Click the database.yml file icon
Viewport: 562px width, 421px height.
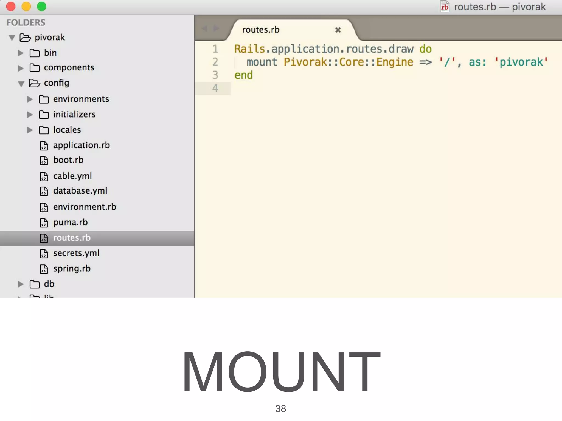click(x=44, y=191)
